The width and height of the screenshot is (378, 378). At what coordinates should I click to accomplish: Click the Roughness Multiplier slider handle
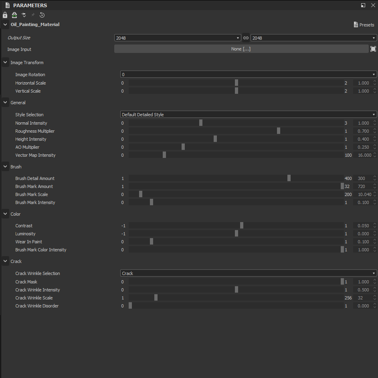coord(279,131)
